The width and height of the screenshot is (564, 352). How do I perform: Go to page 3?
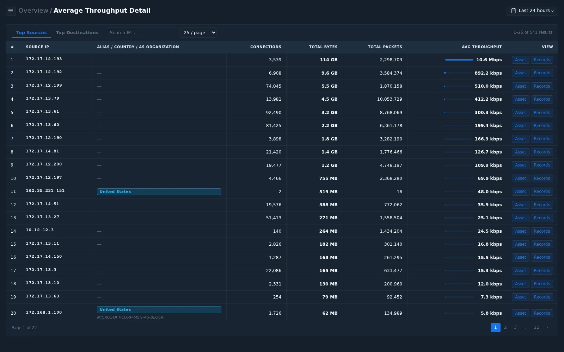pos(515,327)
